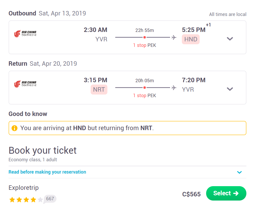Click the airplane icon on return route line
The image size is (261, 205).
point(174,87)
